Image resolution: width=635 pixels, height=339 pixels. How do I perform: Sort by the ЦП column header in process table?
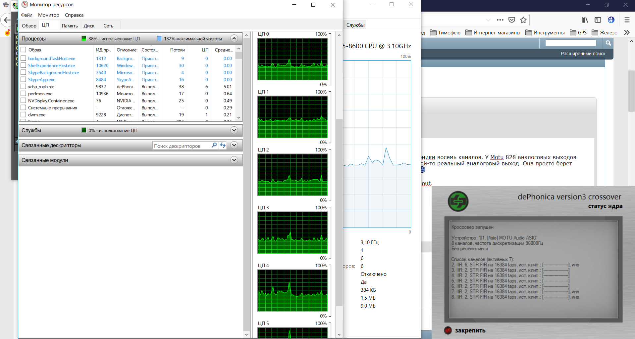[x=199, y=50]
